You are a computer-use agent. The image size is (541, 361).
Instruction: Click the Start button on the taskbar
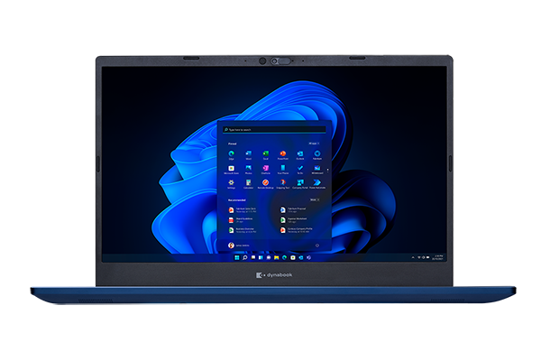[237, 258]
